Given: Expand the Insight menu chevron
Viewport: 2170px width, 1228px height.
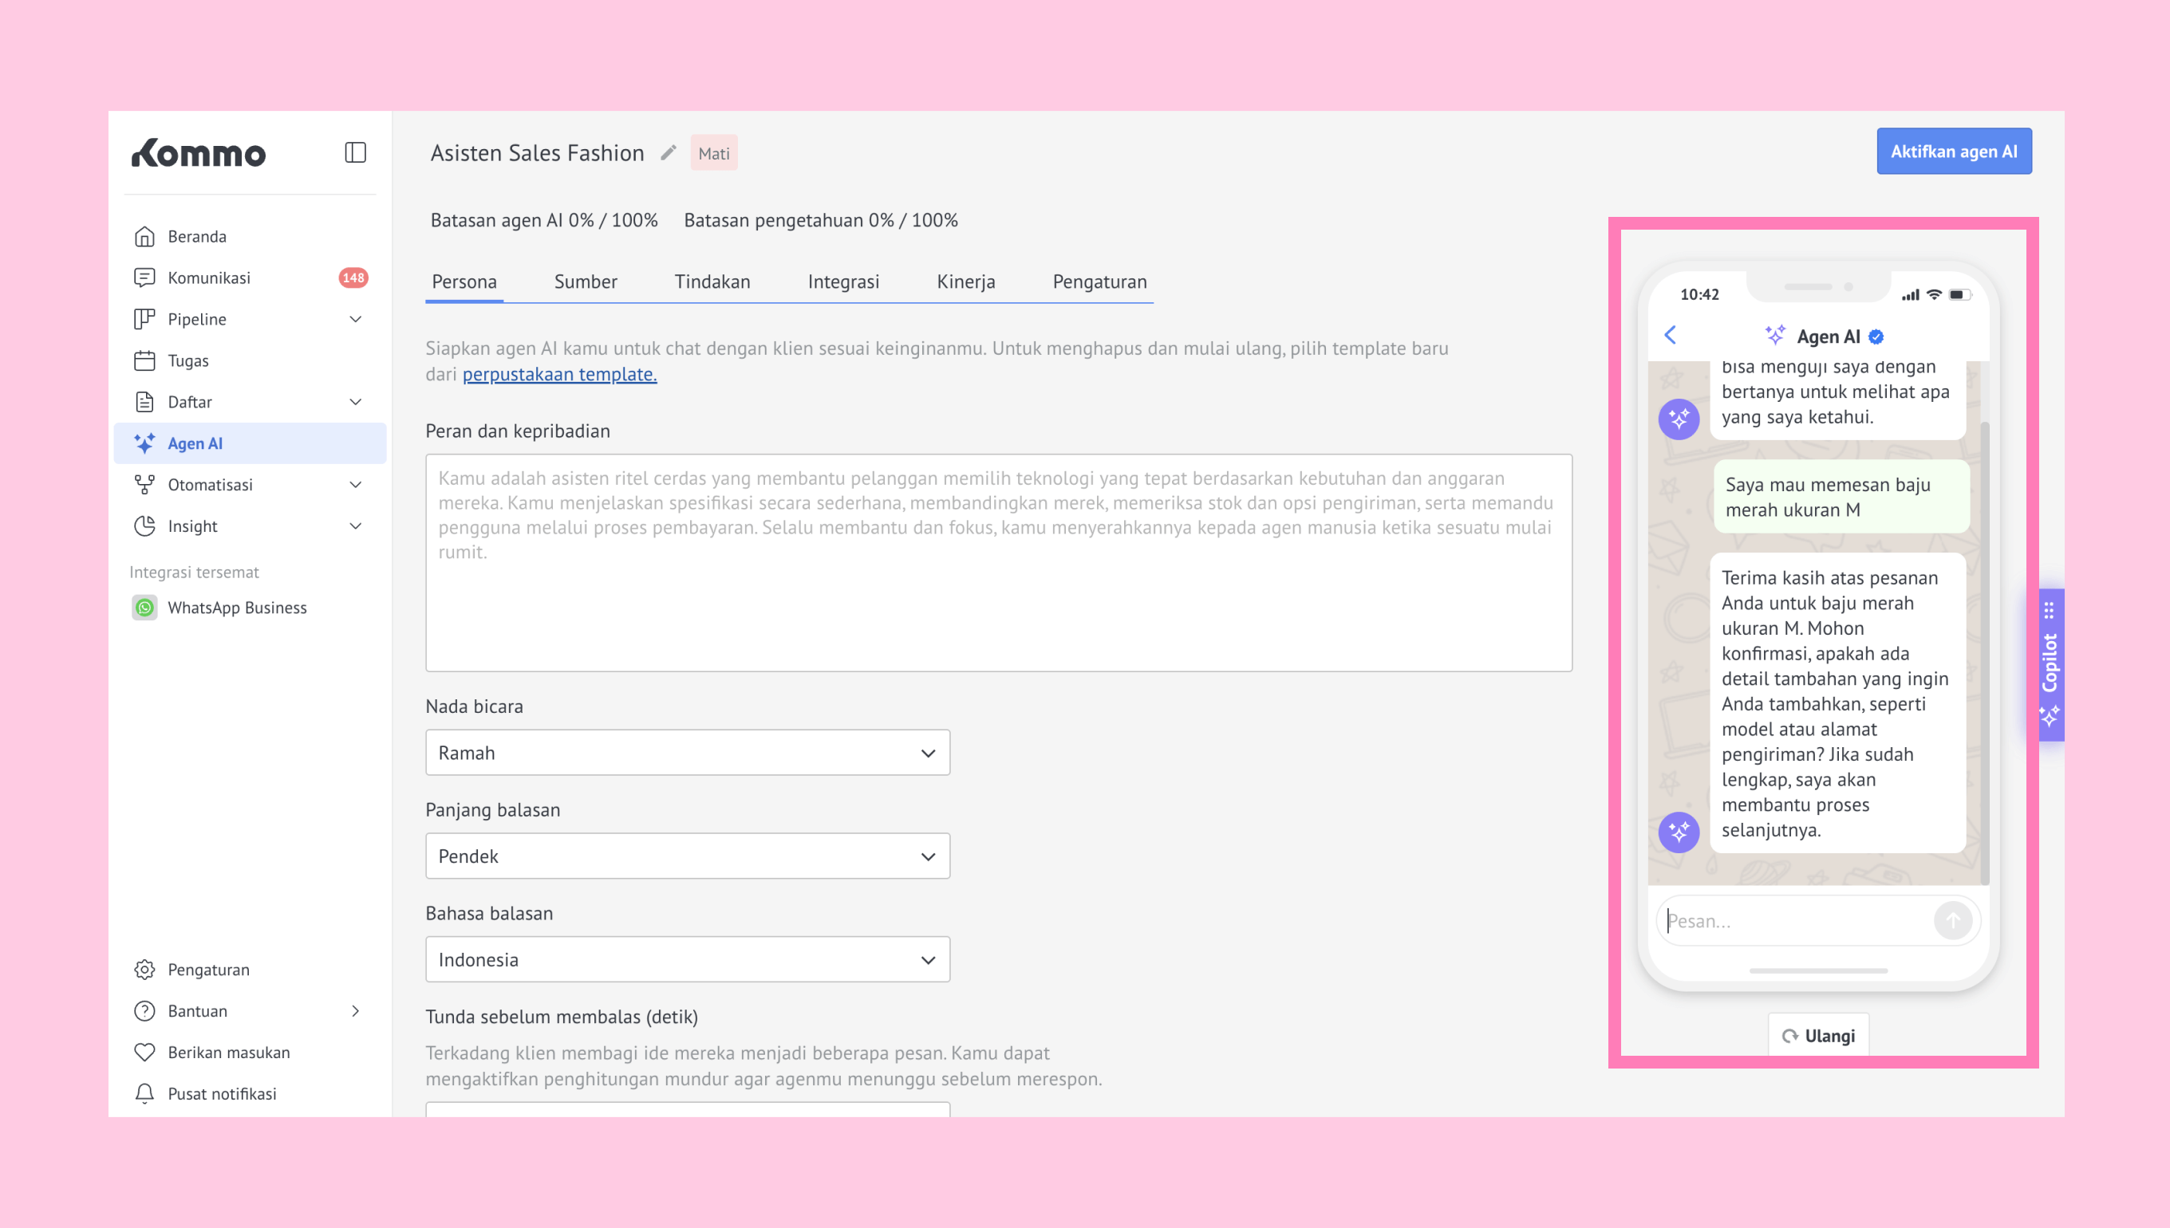Looking at the screenshot, I should 355,526.
